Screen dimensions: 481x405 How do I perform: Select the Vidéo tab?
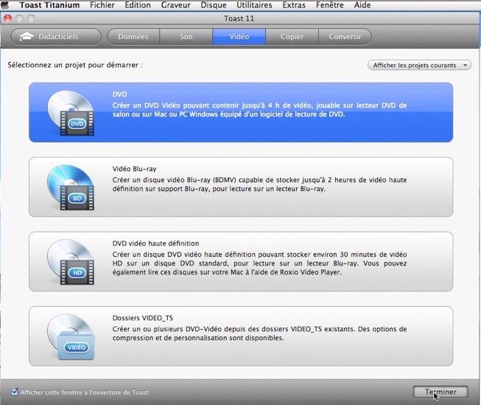(239, 37)
